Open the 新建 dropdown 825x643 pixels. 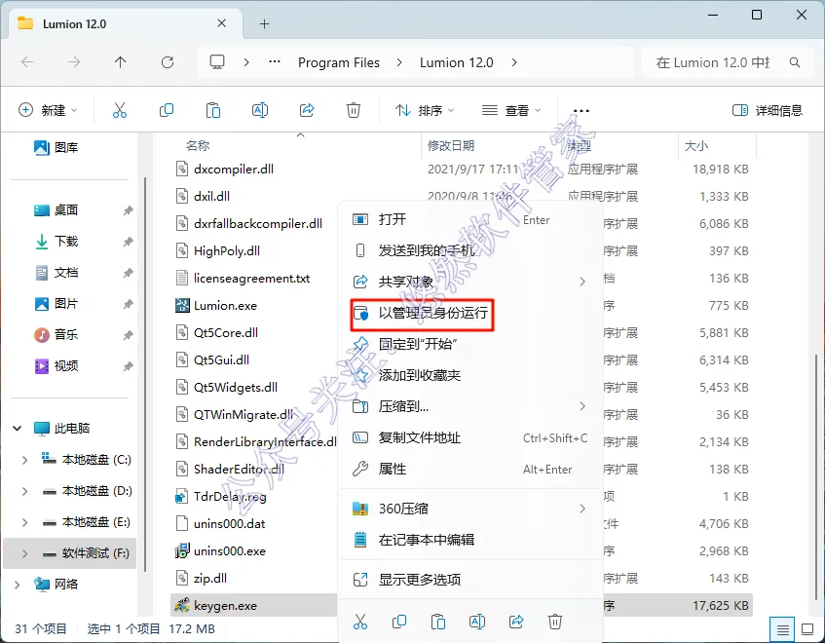coord(48,110)
